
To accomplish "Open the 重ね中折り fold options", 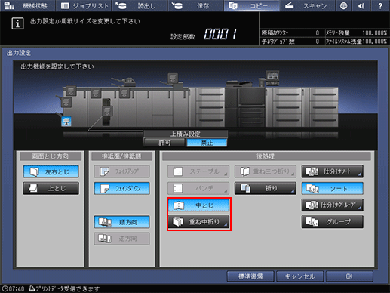I will [198, 222].
